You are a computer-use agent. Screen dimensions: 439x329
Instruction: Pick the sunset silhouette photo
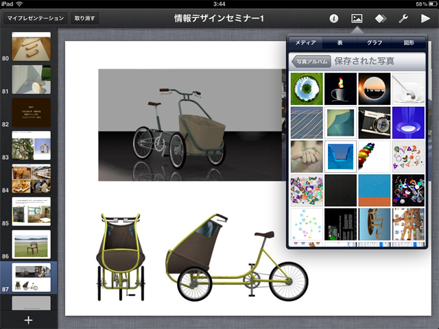coord(375,88)
